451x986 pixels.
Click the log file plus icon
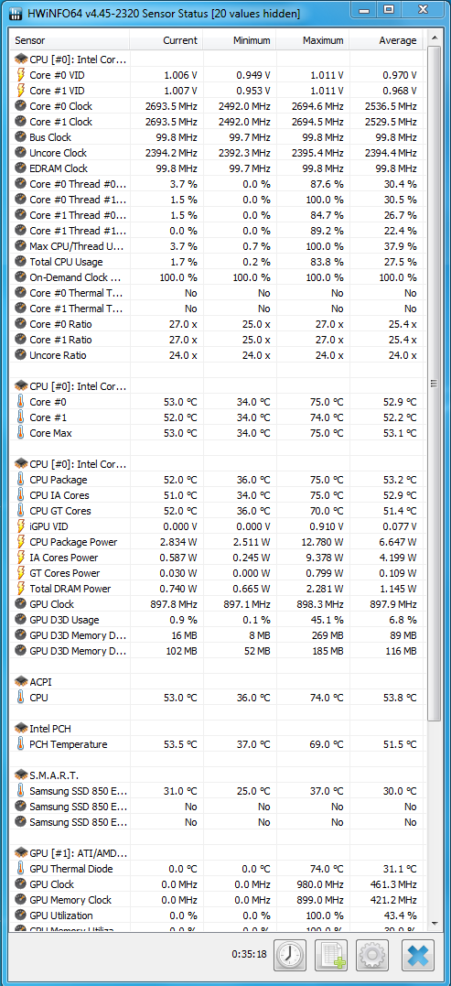[x=331, y=955]
